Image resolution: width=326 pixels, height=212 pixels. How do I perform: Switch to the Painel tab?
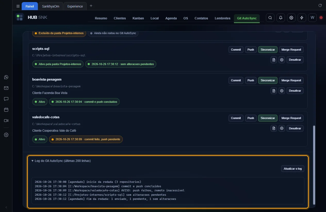pos(30,6)
